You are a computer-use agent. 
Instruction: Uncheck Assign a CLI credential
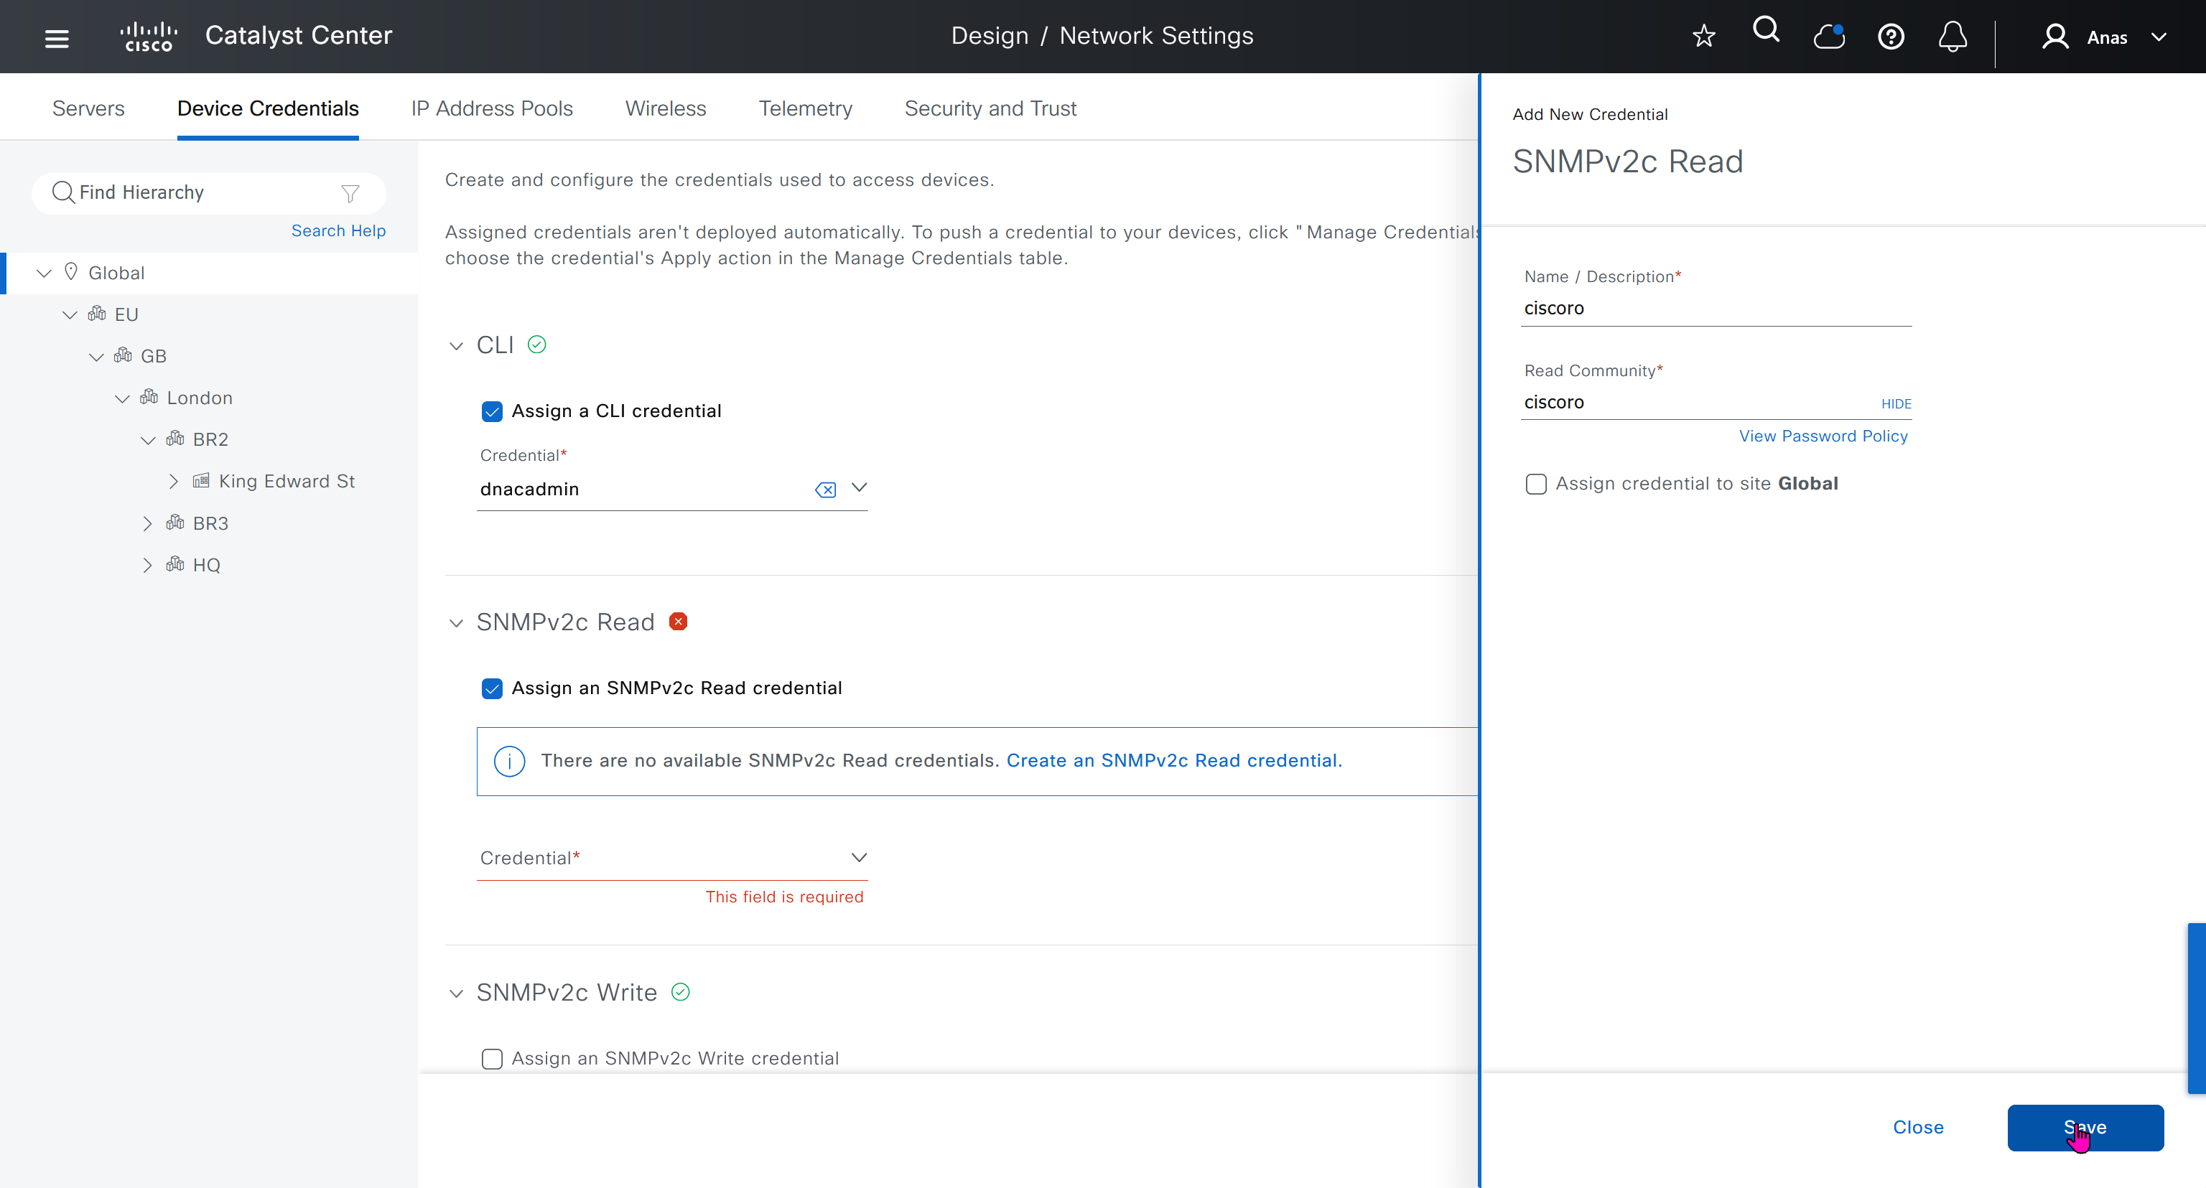(492, 412)
